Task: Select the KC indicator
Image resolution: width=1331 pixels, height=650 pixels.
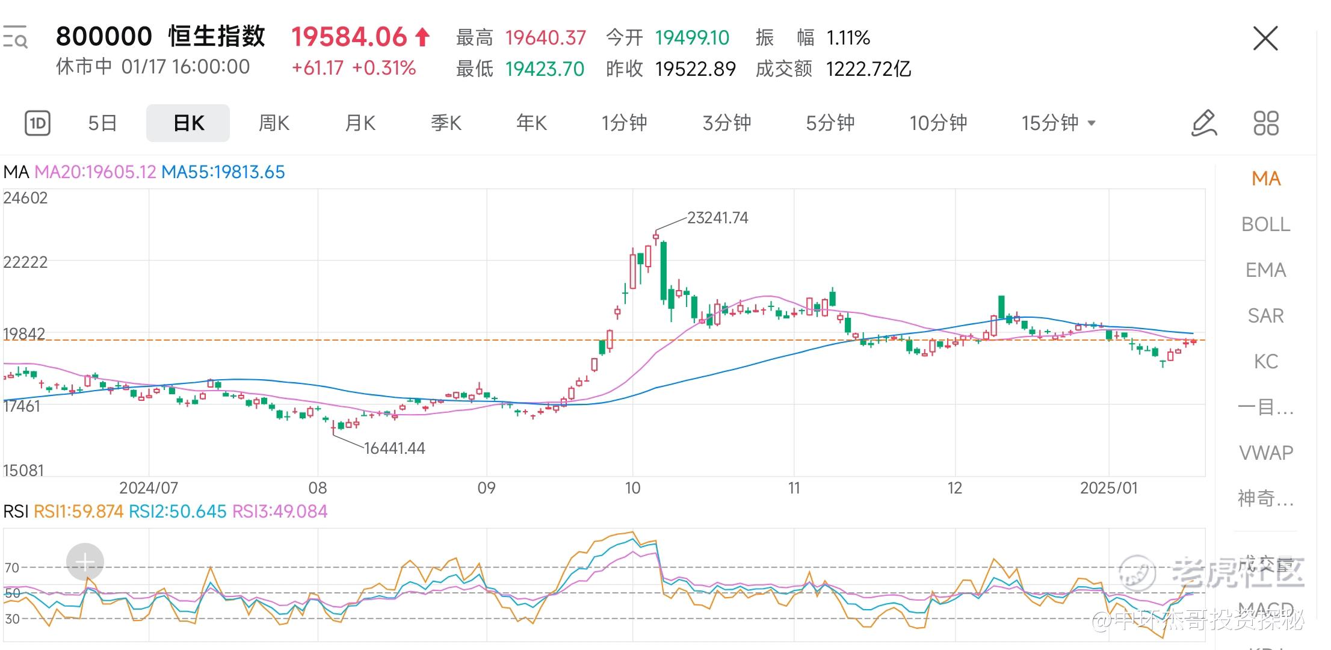Action: pos(1265,362)
